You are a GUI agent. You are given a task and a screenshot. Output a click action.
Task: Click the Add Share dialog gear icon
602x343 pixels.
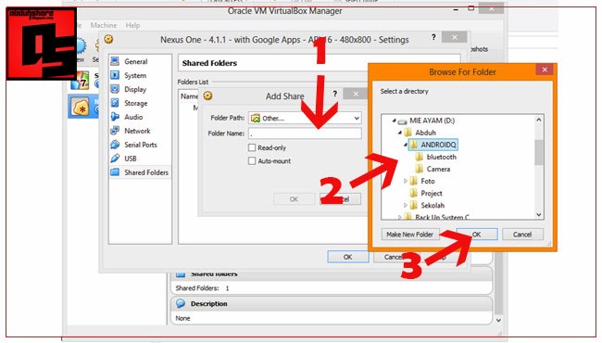tap(207, 95)
